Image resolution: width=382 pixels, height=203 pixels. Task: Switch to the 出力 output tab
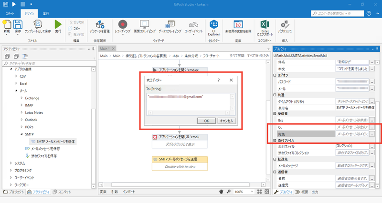click(315, 192)
